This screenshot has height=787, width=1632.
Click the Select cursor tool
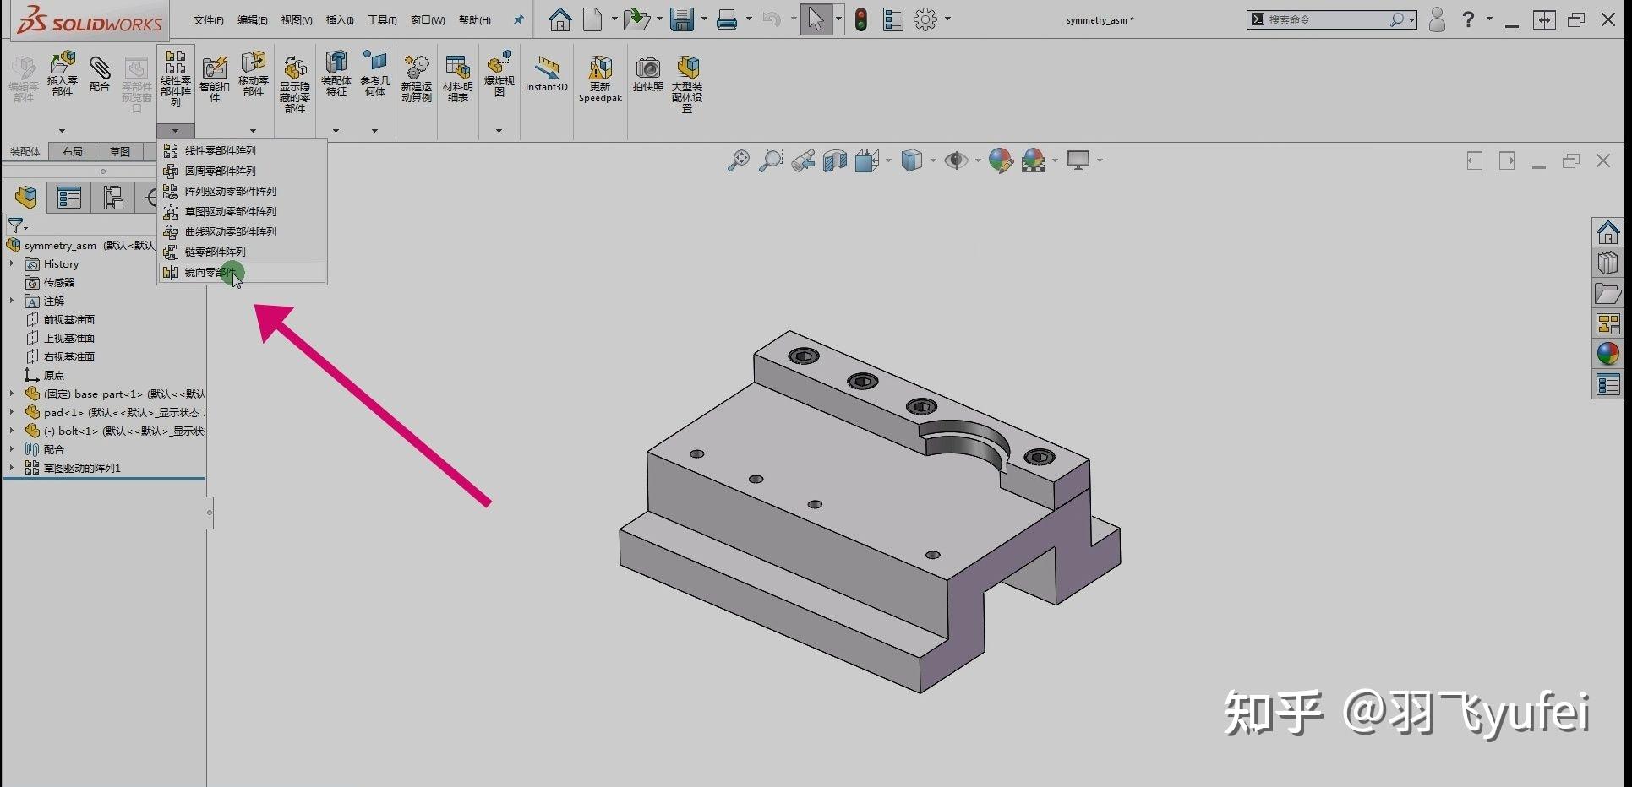(x=816, y=19)
